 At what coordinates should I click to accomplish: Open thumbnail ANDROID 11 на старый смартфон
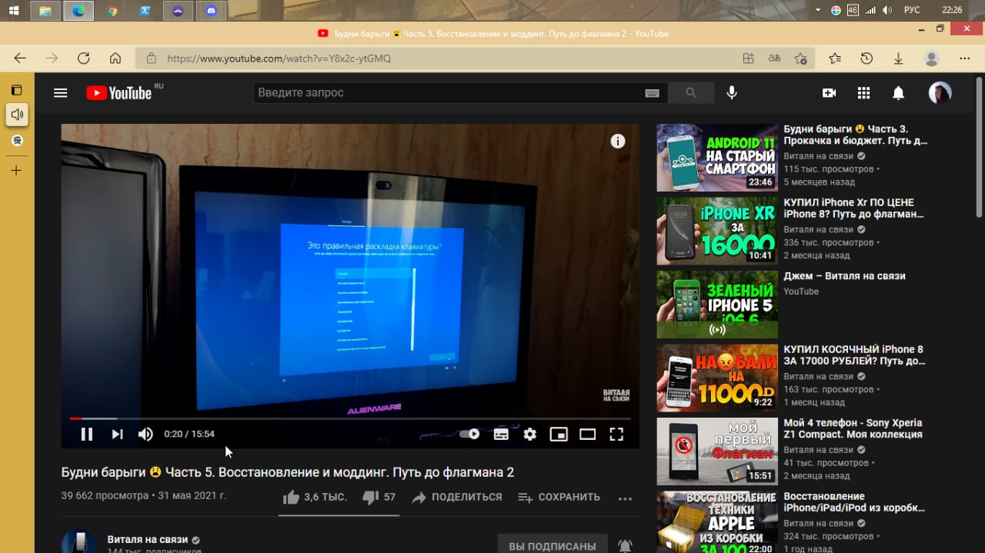pos(717,158)
